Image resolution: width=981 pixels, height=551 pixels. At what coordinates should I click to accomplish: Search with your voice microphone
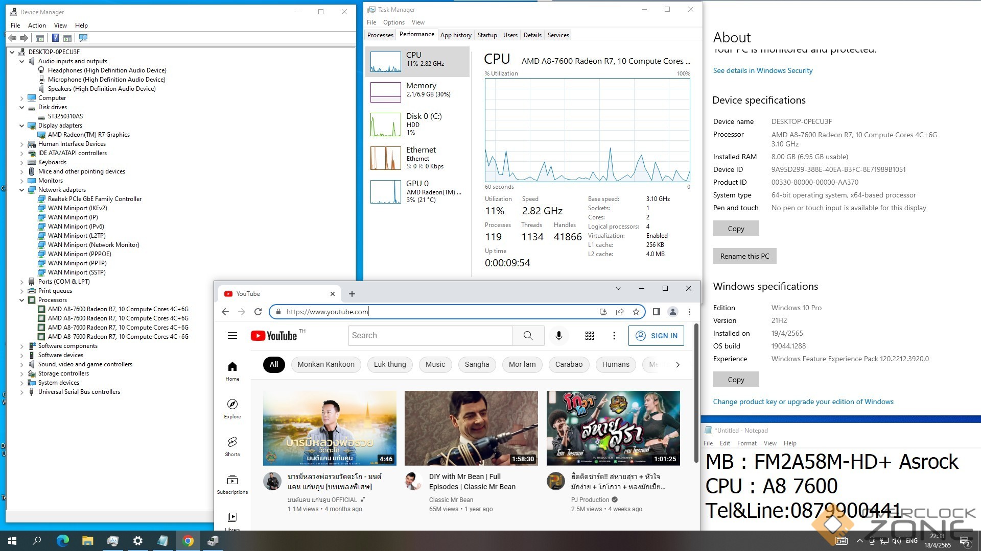559,335
